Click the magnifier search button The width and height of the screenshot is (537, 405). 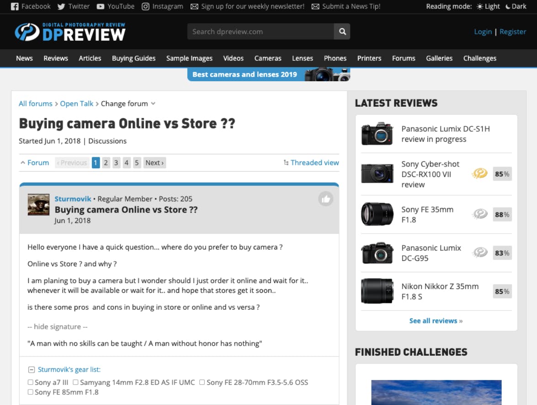342,31
